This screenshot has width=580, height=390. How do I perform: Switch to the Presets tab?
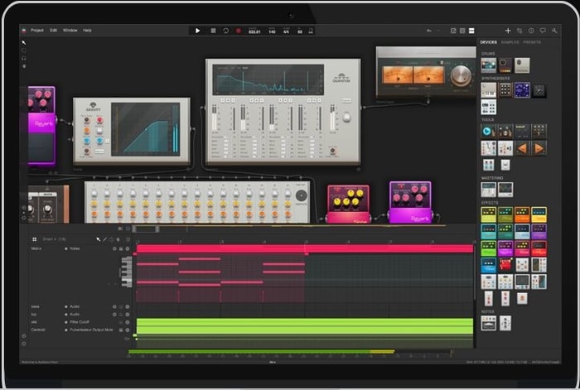tap(532, 42)
